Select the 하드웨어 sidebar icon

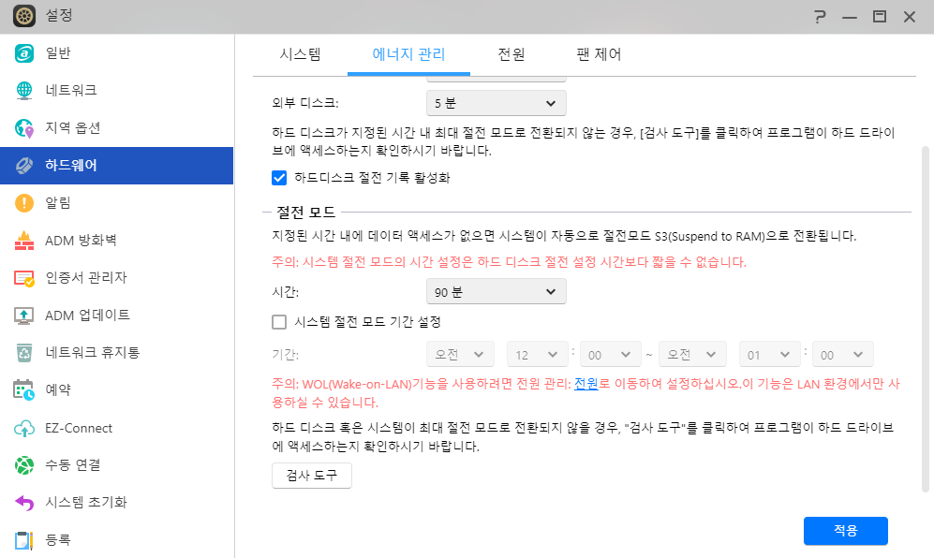coord(23,166)
